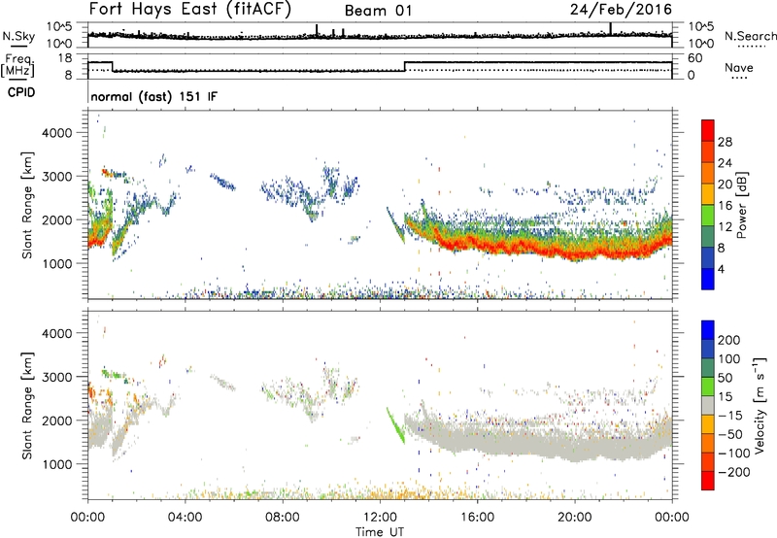Viewport: 777px width, 538px height.
Task: Select the 'Time UT' axis label
Action: click(x=380, y=531)
